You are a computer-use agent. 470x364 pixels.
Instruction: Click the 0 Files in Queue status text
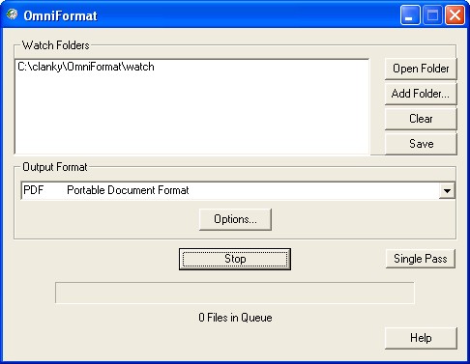point(235,318)
